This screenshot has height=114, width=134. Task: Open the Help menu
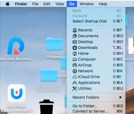103,4
